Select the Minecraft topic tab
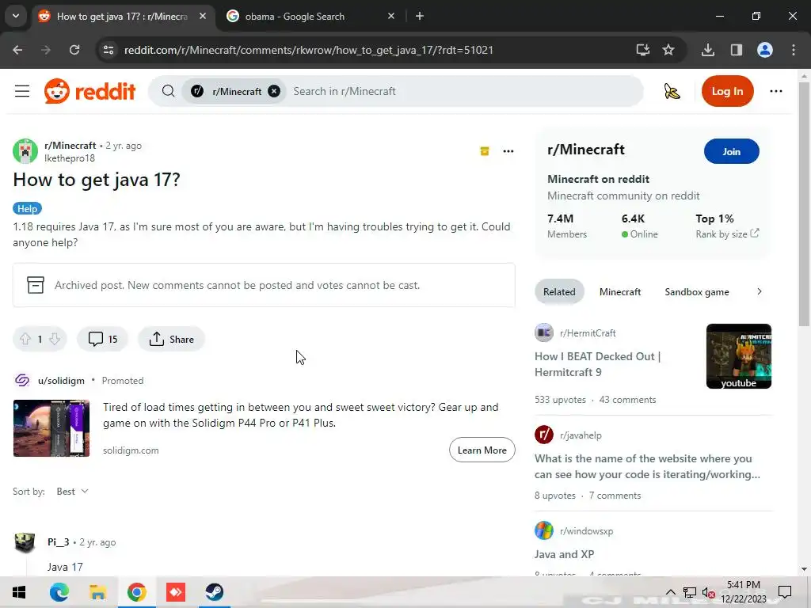The height and width of the screenshot is (608, 811). [x=619, y=291]
